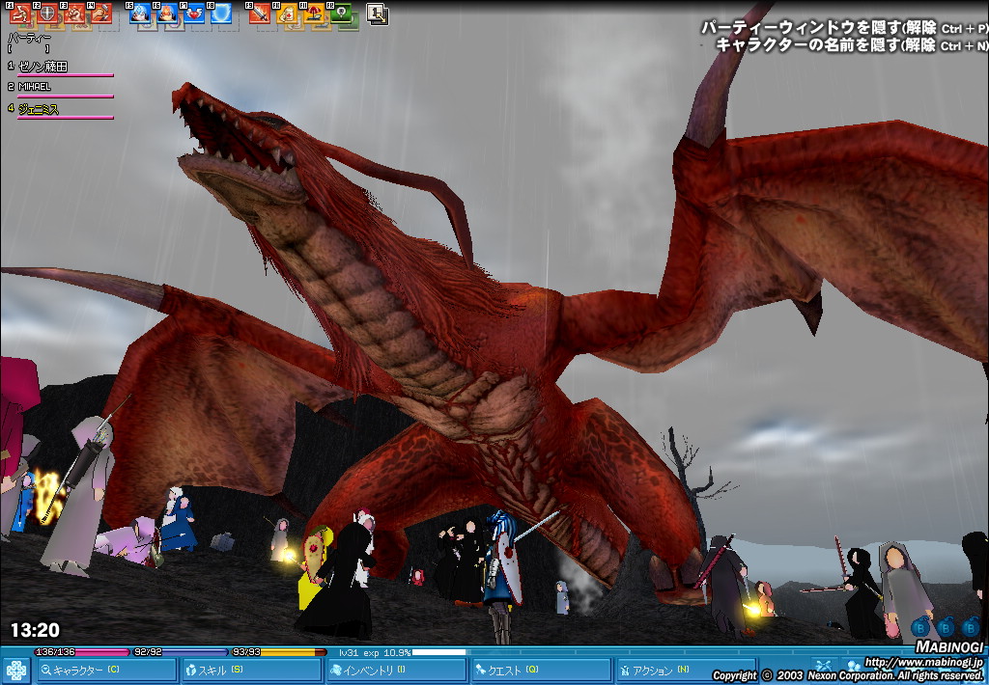This screenshot has width=989, height=685.
Task: Click the middle blue B bomb icon
Action: (946, 627)
